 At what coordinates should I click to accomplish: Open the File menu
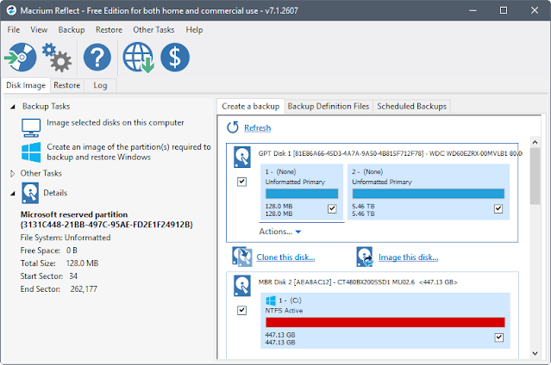(x=14, y=30)
